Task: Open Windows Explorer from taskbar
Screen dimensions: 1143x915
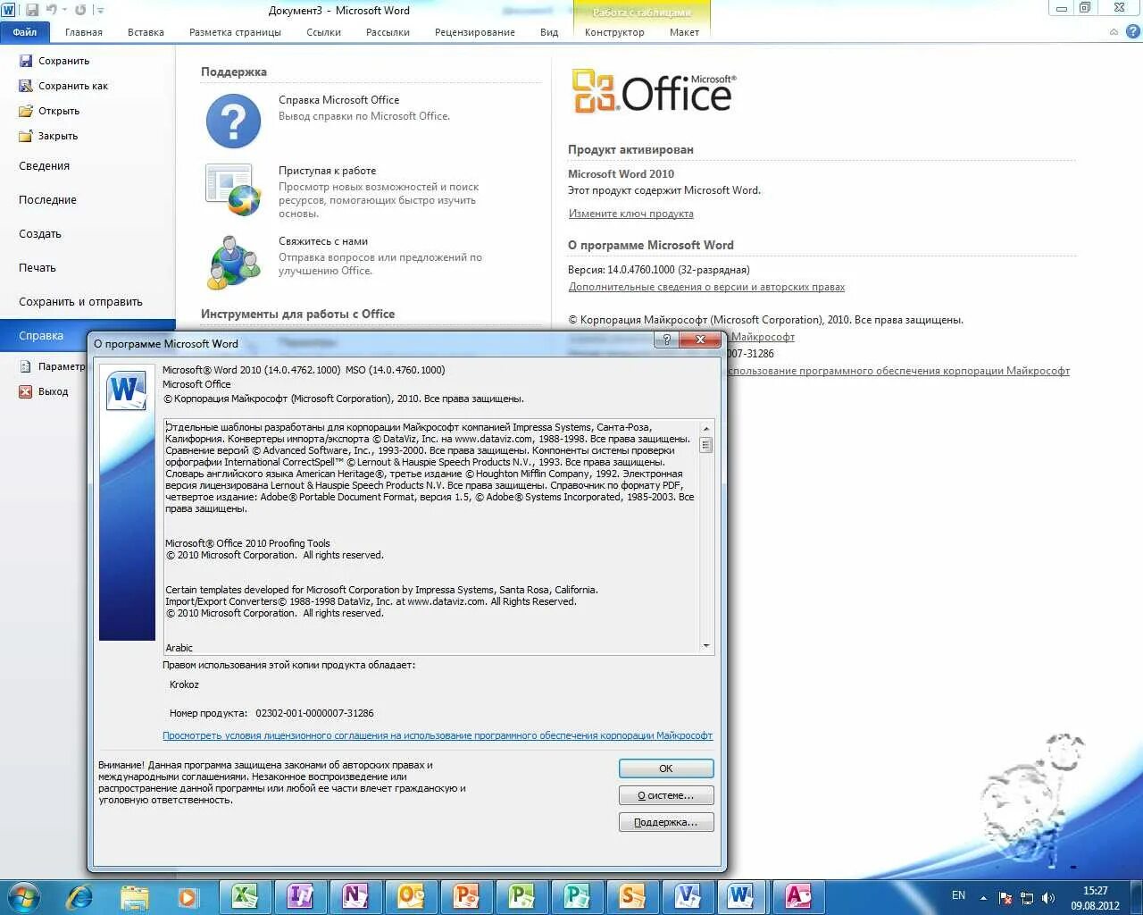Action: click(x=135, y=896)
